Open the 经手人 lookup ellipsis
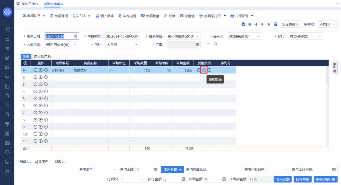Viewport: 341px width, 185px height. tap(259, 36)
